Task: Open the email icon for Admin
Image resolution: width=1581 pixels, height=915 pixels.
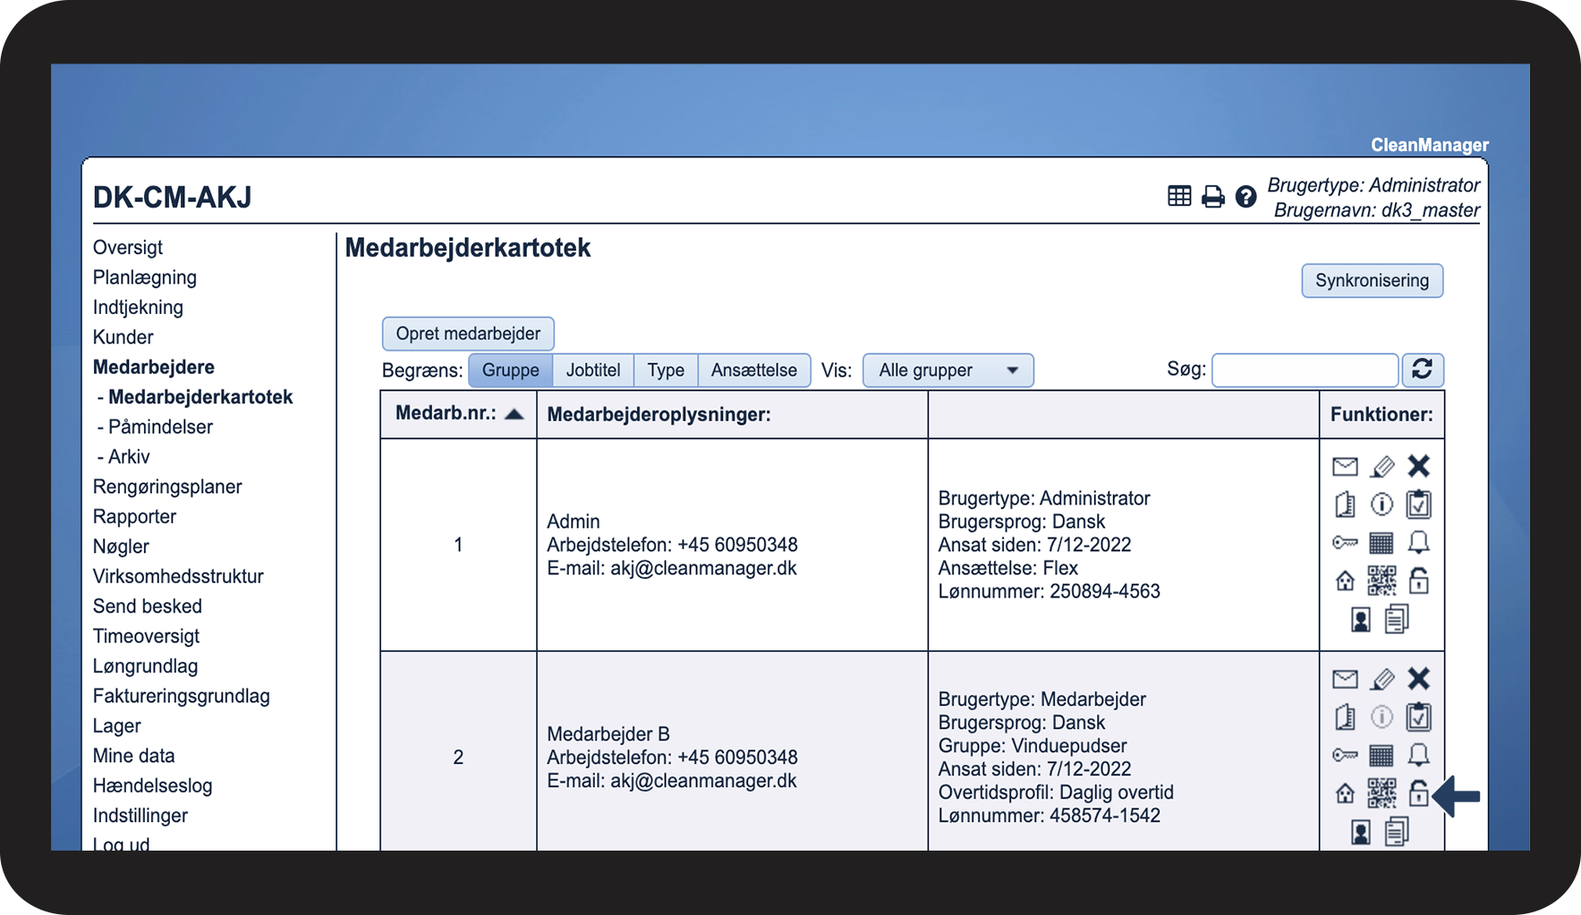Action: click(x=1345, y=466)
